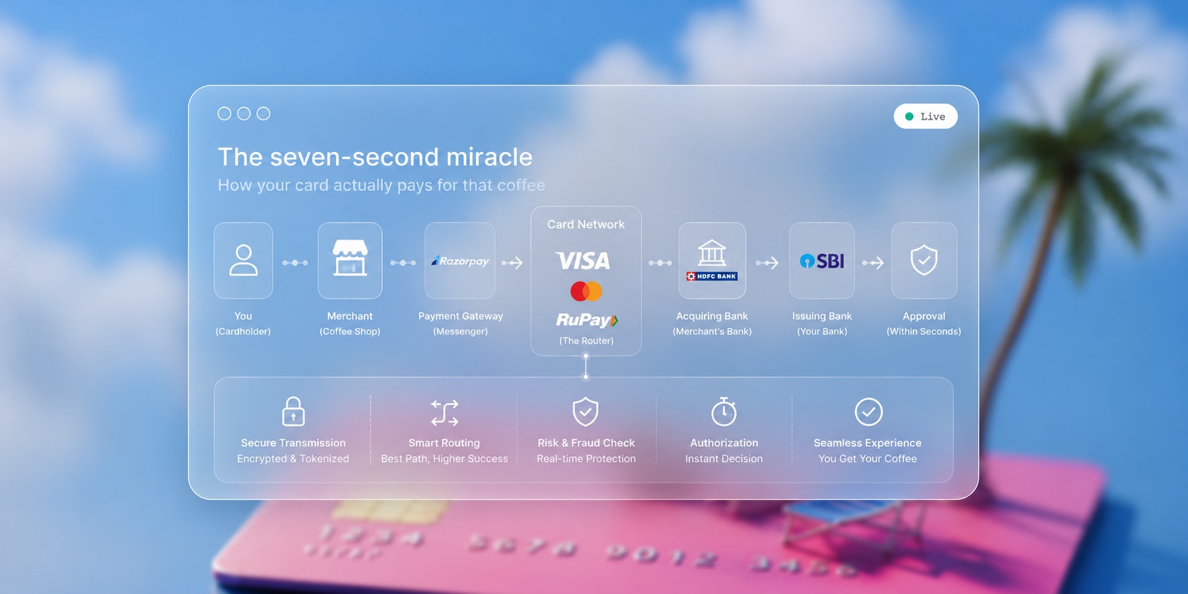1188x594 pixels.
Task: Select the Smart Routing arrows icon
Action: pyautogui.click(x=445, y=413)
